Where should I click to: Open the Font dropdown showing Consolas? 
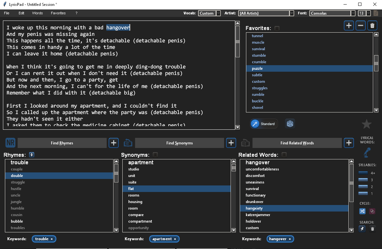[332, 13]
